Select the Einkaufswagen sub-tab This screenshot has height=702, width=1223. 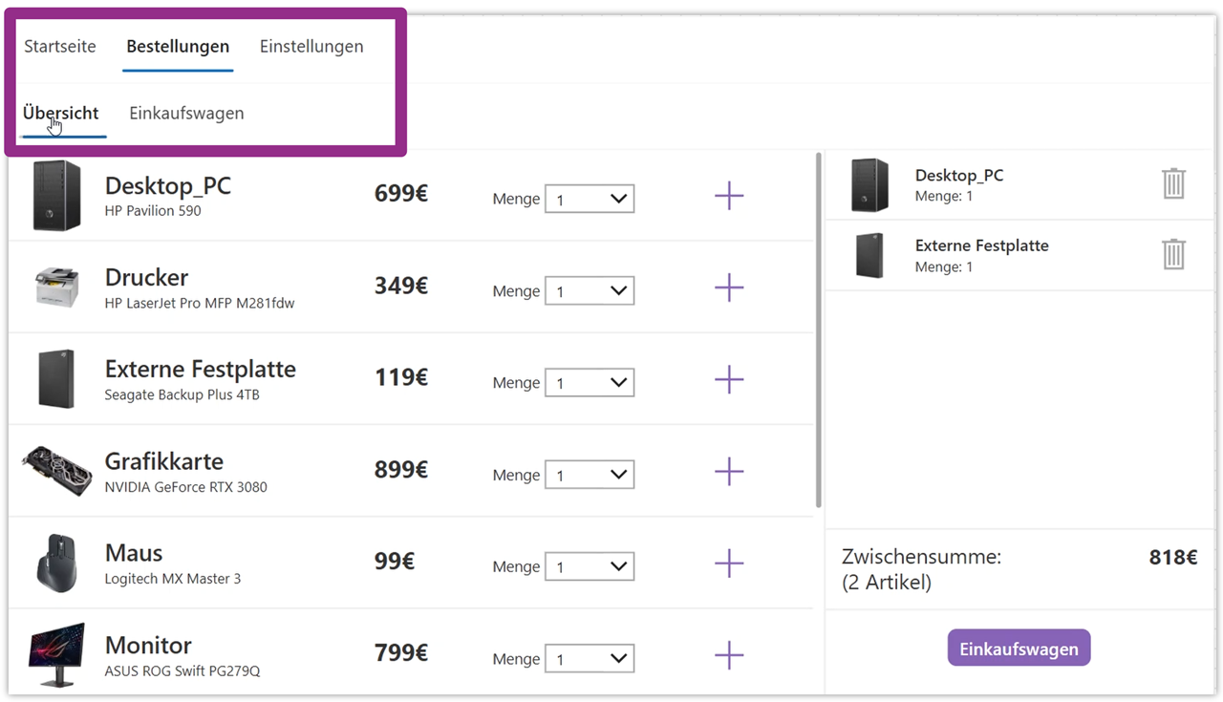(186, 114)
